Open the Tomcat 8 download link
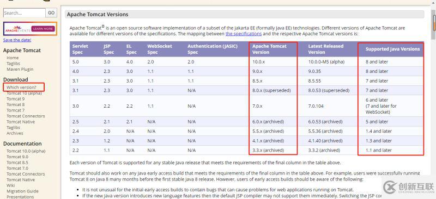The image size is (436, 199). [x=16, y=104]
